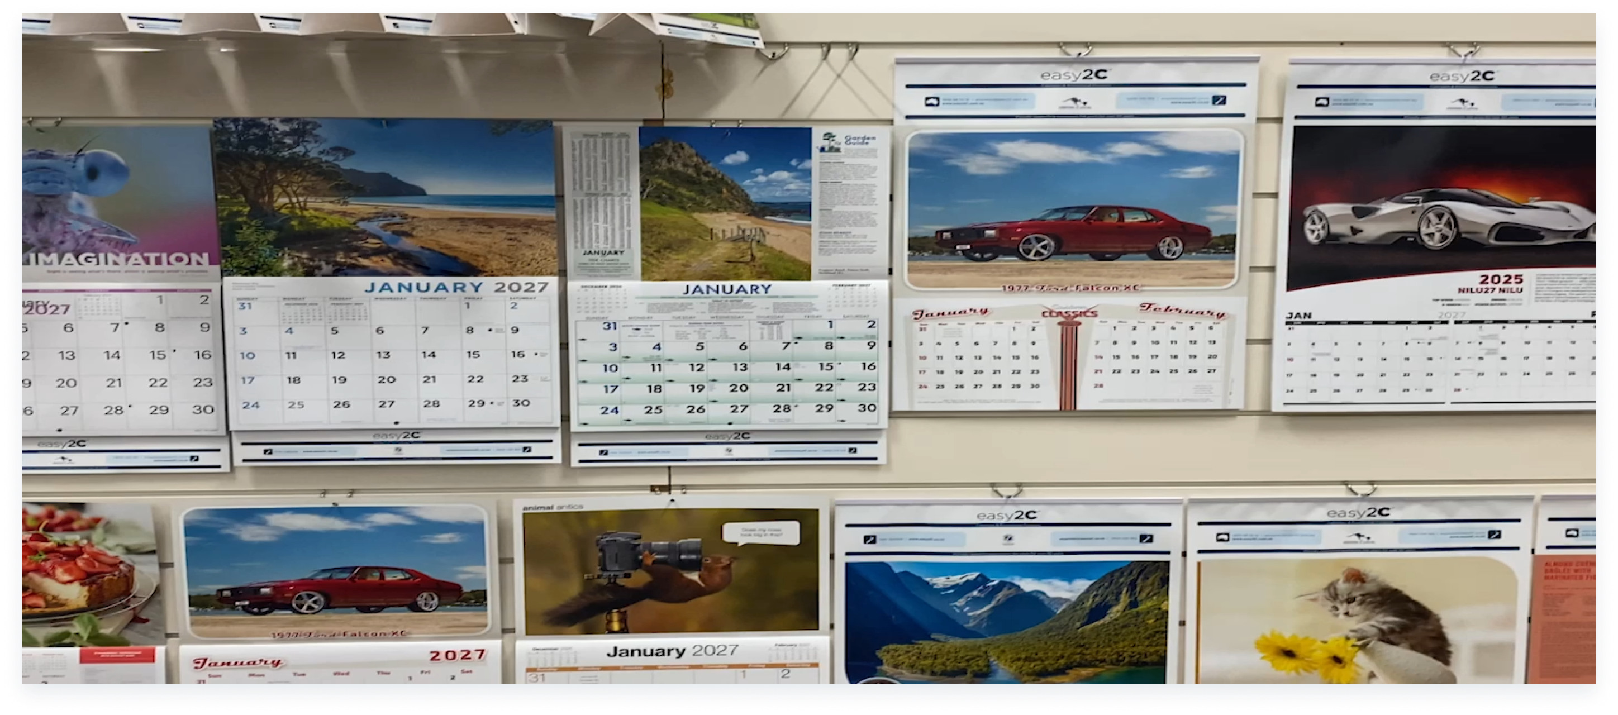Click date 26 on the Garden Guide calendar
This screenshot has width=1618, height=715.
(696, 409)
